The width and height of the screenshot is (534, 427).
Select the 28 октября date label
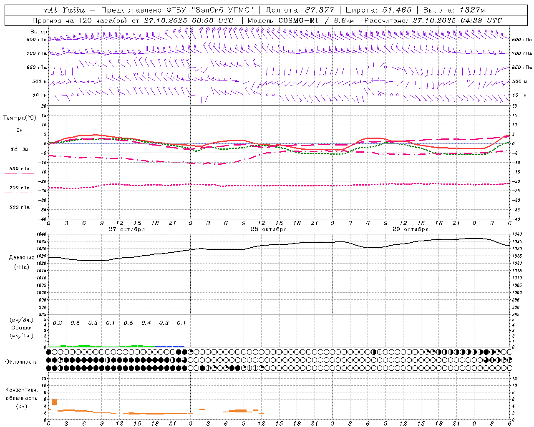(x=269, y=229)
